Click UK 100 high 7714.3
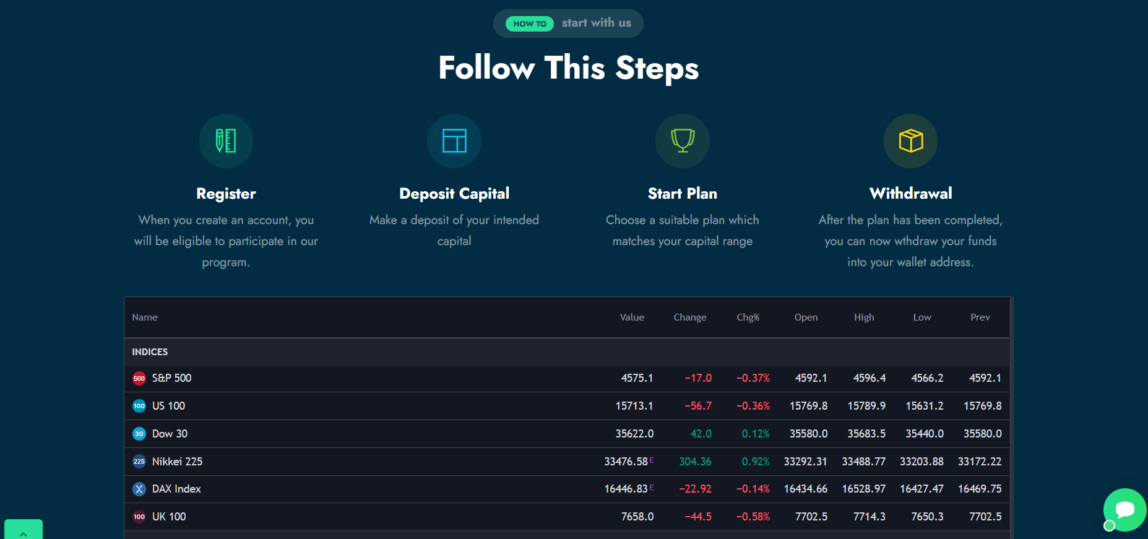This screenshot has width=1148, height=539. tap(870, 517)
